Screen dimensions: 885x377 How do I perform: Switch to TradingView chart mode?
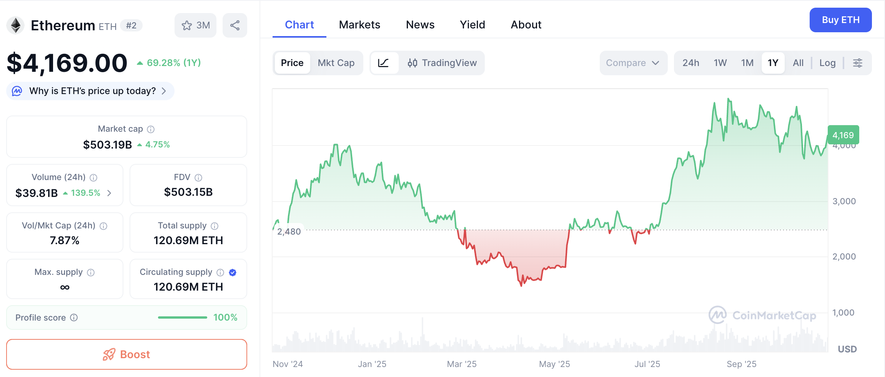(x=442, y=63)
